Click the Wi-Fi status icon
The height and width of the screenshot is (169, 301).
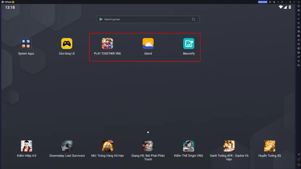point(281,7)
